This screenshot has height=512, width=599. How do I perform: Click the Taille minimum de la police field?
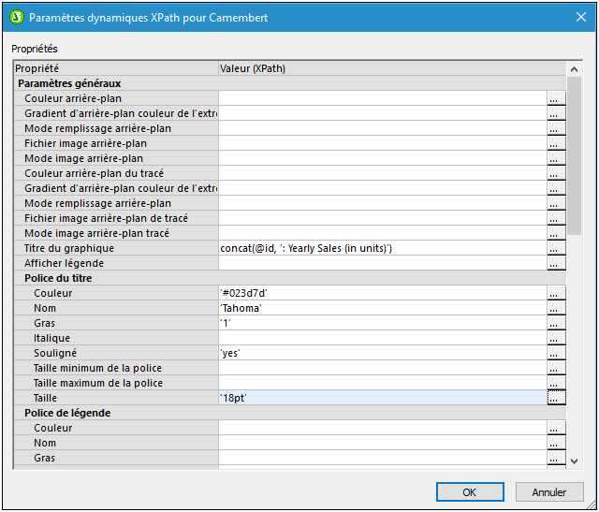381,368
